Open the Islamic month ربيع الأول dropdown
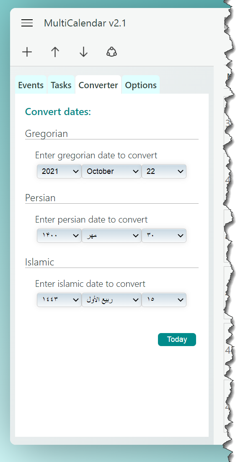 tap(111, 300)
